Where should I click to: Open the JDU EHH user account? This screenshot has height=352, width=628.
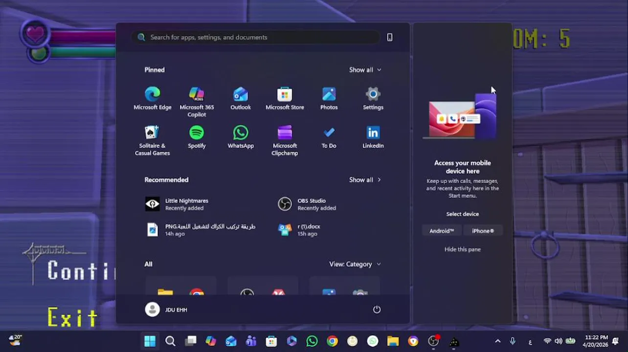click(166, 309)
